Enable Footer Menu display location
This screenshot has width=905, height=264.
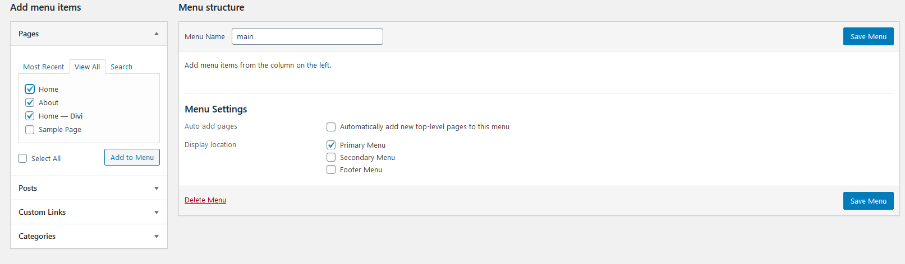click(x=331, y=169)
